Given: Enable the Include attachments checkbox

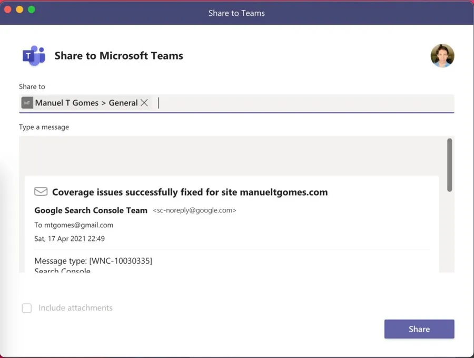Looking at the screenshot, I should point(27,308).
